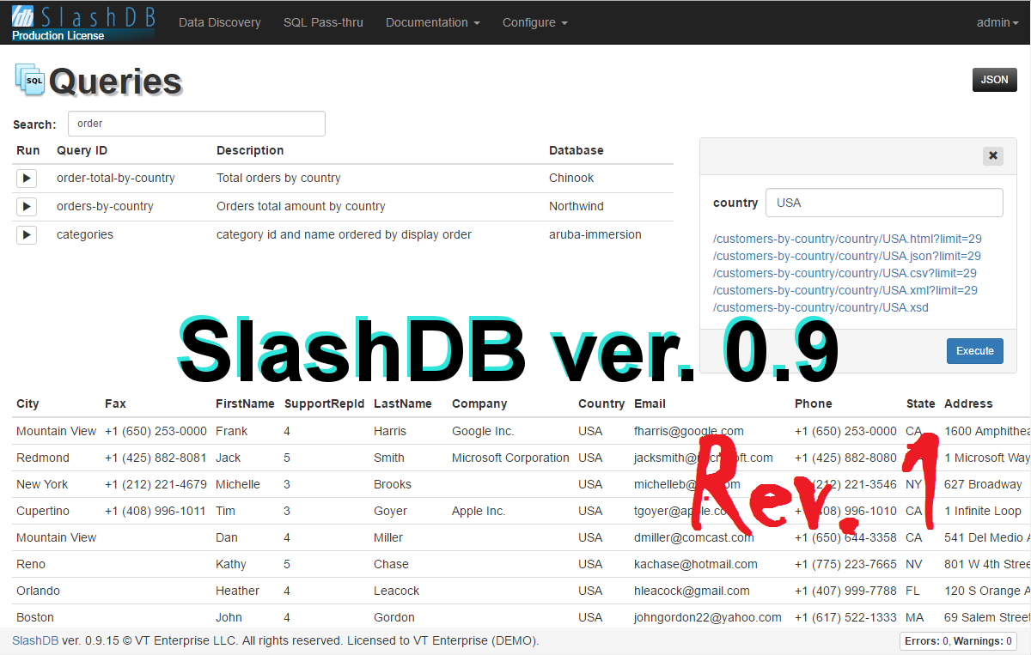1031x655 pixels.
Task: Click the Leacock last name cell
Action: point(397,591)
